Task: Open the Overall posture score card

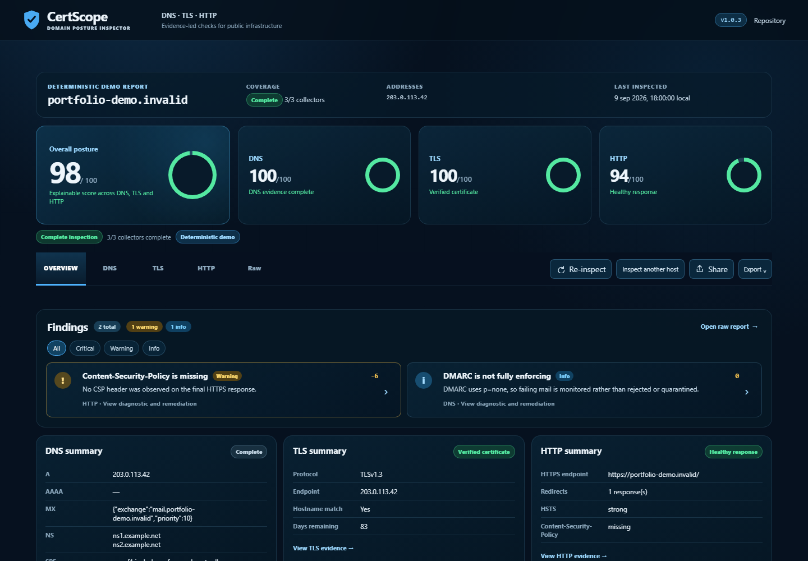Action: 133,175
